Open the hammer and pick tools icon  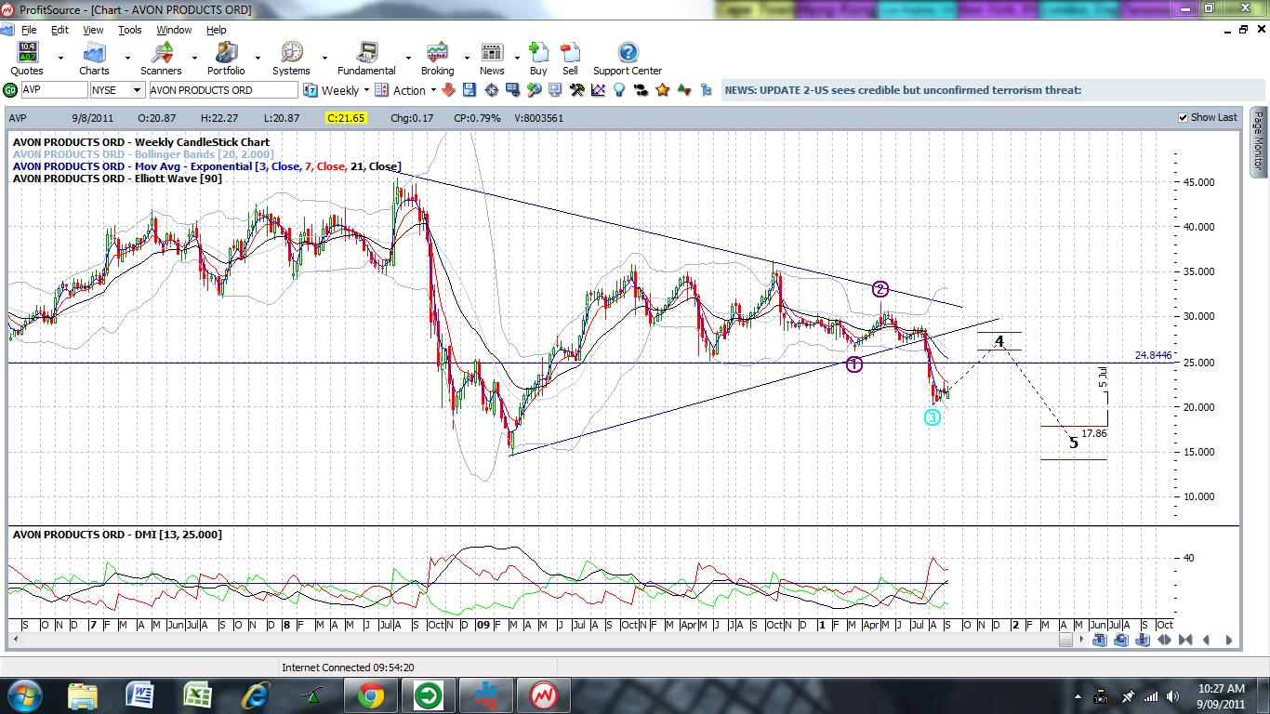(576, 90)
